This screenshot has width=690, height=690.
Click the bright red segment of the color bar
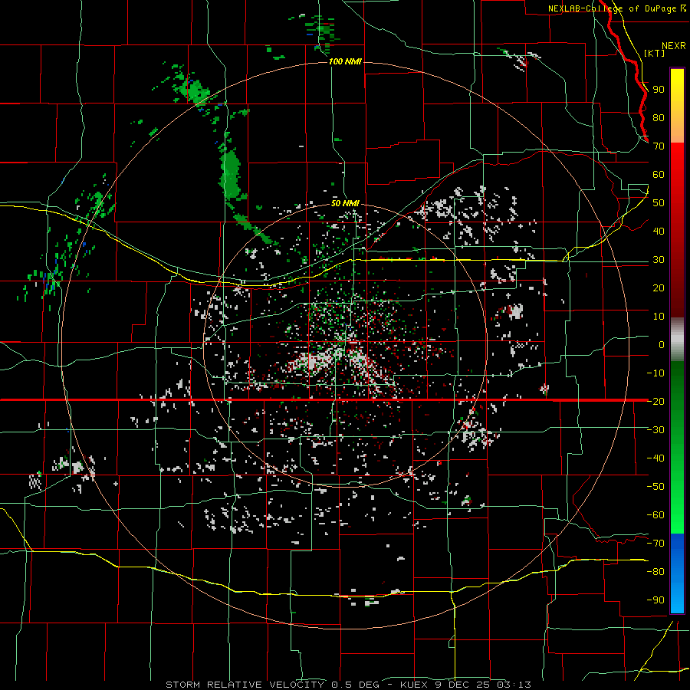677,230
